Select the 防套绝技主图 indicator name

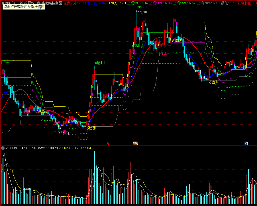tap(52, 3)
